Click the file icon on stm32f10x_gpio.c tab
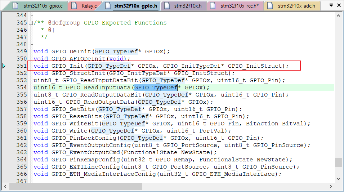This screenshot has width=344, height=192. pos(15,6)
